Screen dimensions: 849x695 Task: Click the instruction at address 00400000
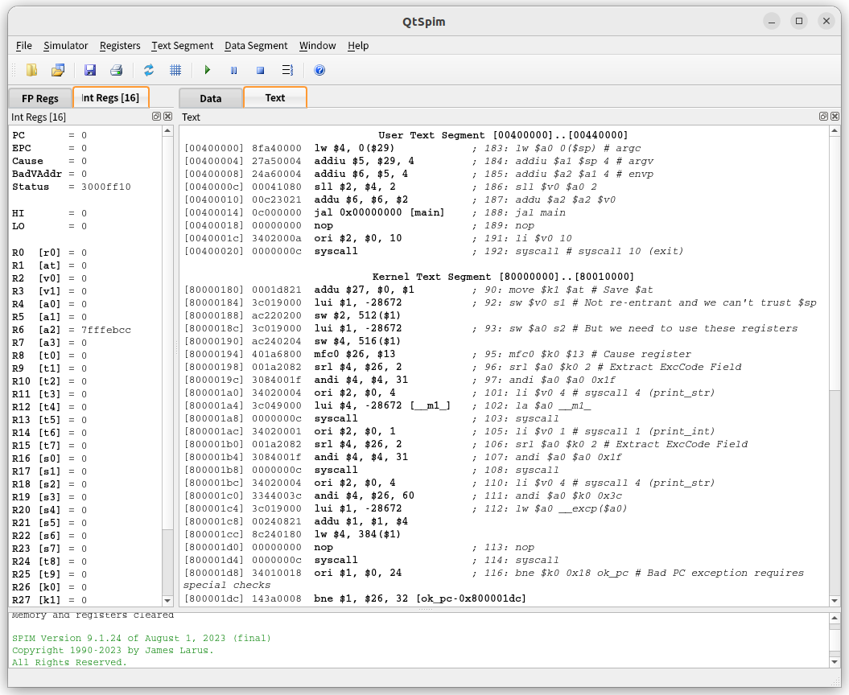(413, 148)
